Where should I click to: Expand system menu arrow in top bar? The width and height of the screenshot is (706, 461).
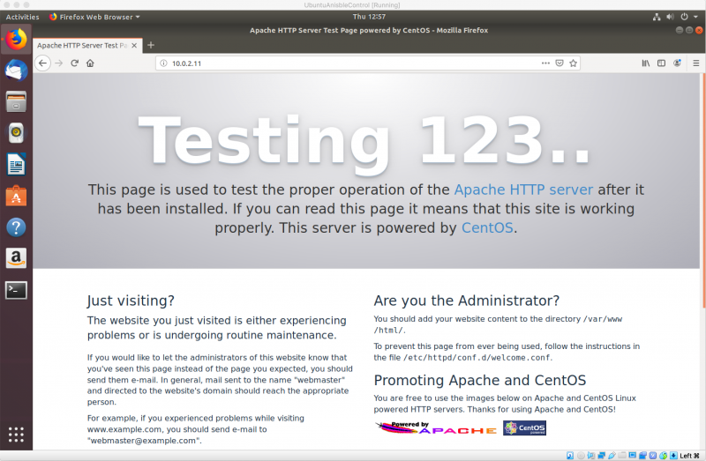click(x=696, y=17)
